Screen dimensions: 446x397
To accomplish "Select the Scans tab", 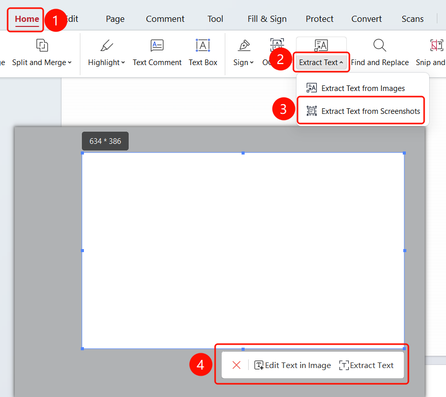I will click(412, 19).
